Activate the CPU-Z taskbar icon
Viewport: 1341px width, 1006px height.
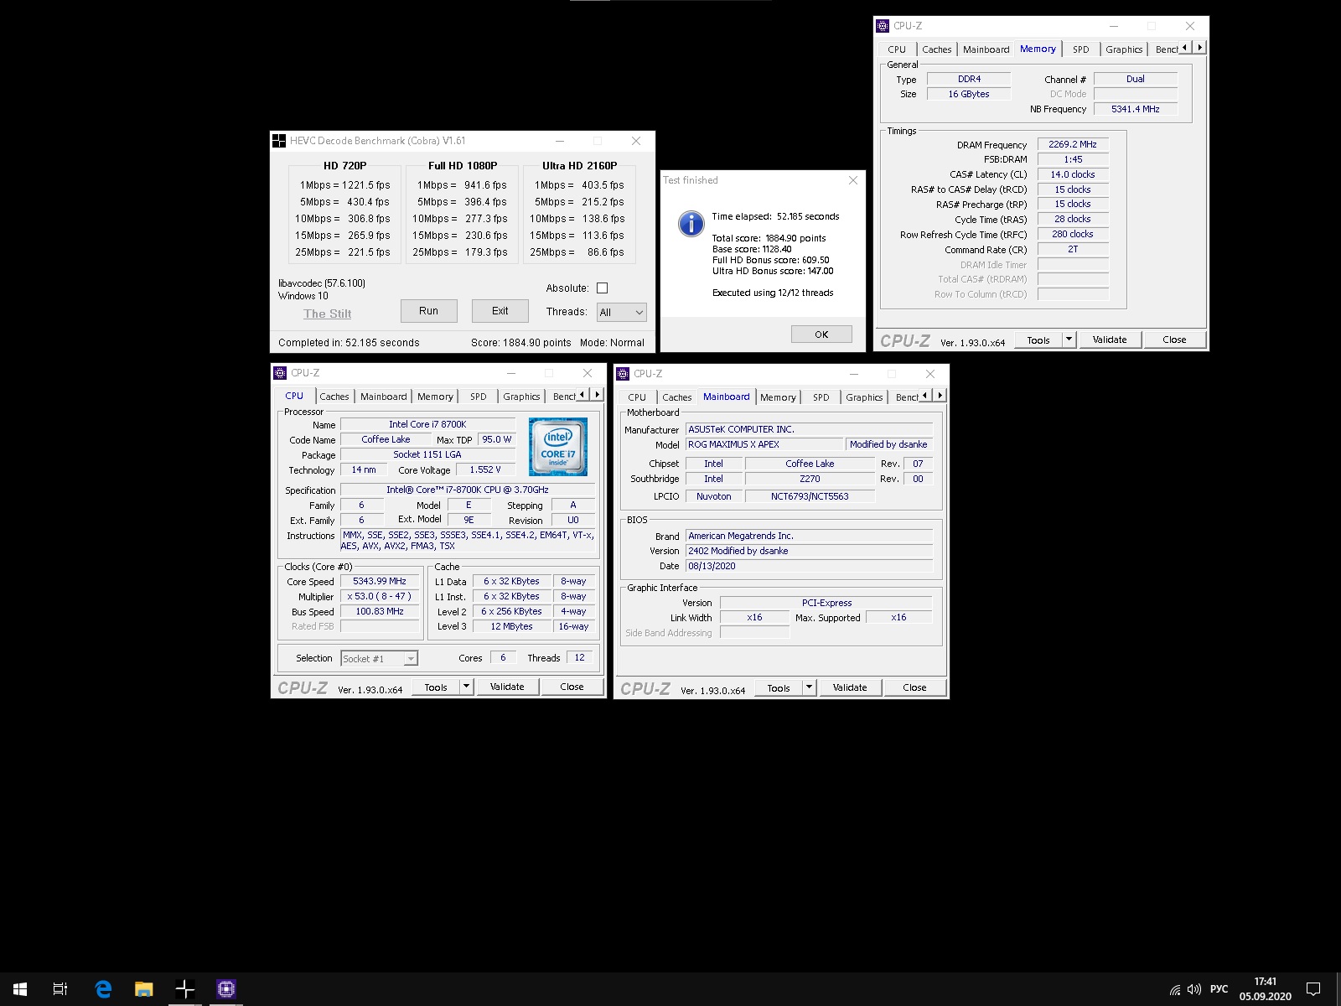pos(225,989)
